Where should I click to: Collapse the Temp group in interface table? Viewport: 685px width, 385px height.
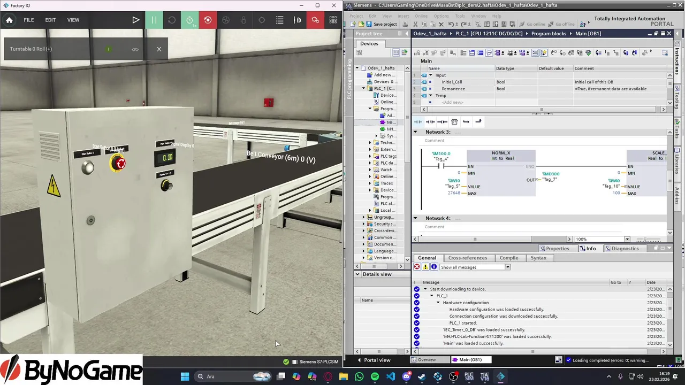point(430,96)
